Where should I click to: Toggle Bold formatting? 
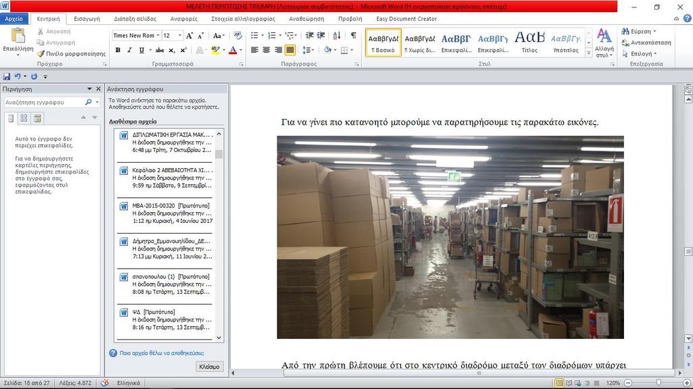[118, 50]
